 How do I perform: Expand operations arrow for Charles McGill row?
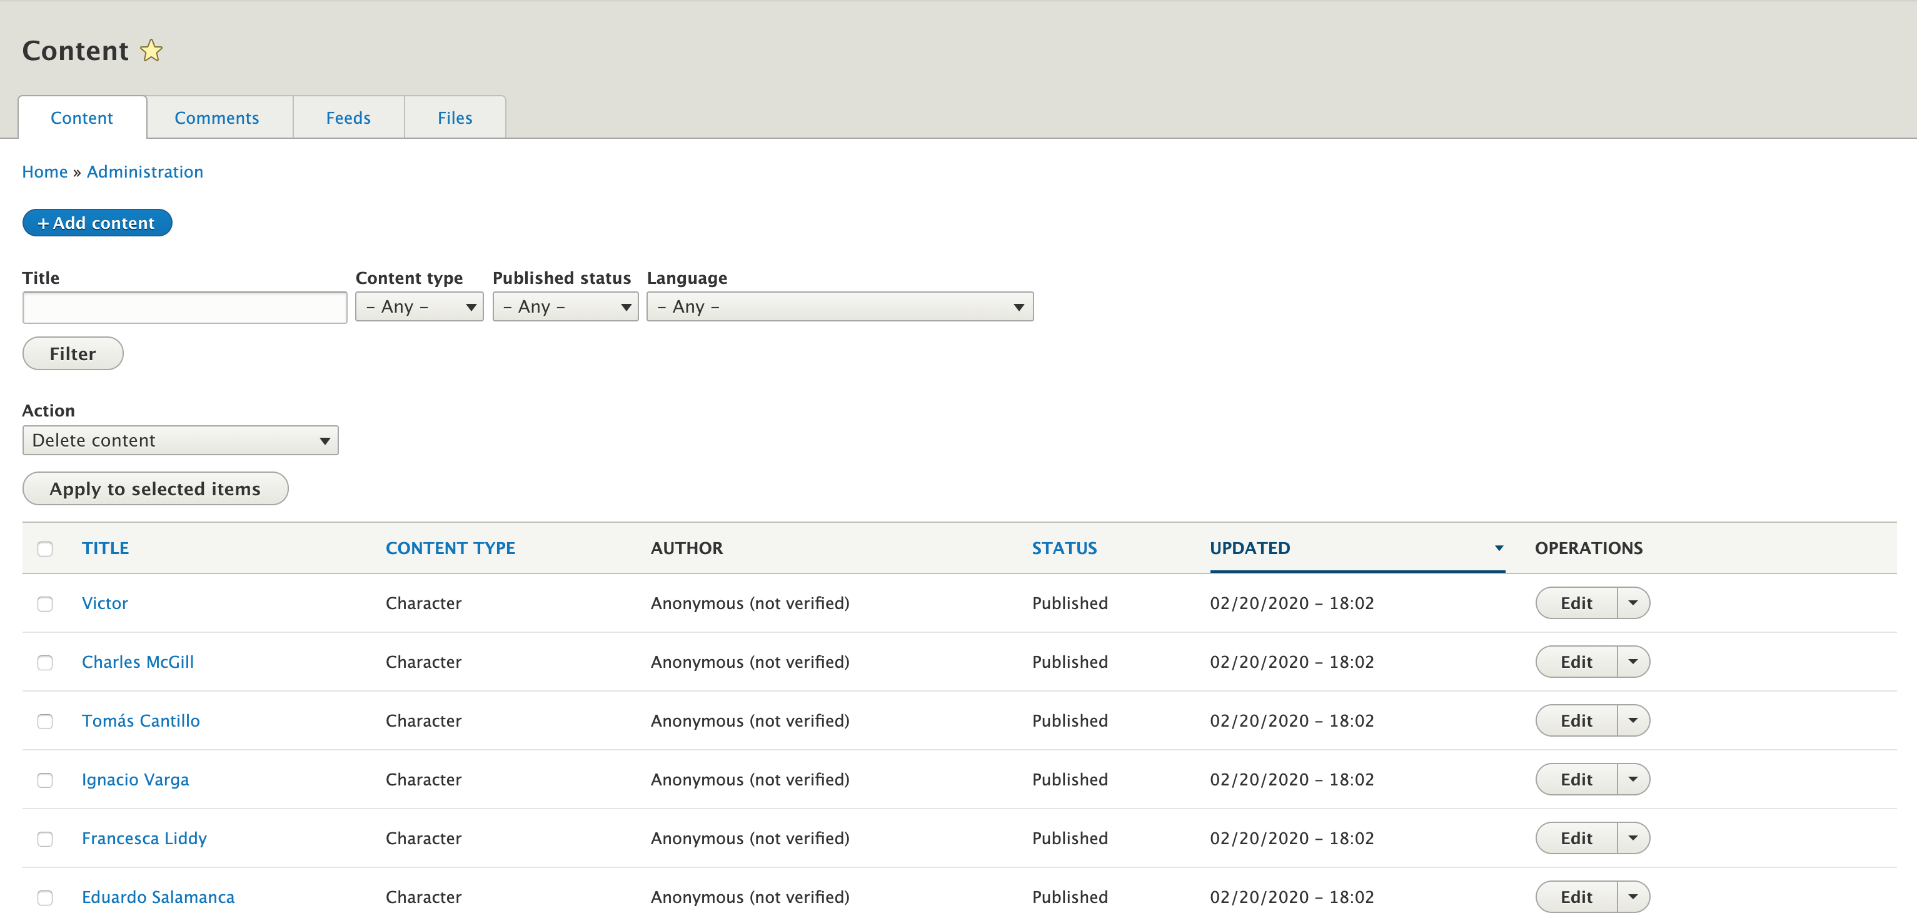coord(1633,662)
